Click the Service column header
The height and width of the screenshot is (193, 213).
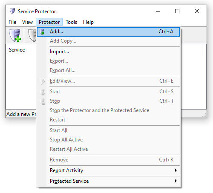click(x=17, y=50)
